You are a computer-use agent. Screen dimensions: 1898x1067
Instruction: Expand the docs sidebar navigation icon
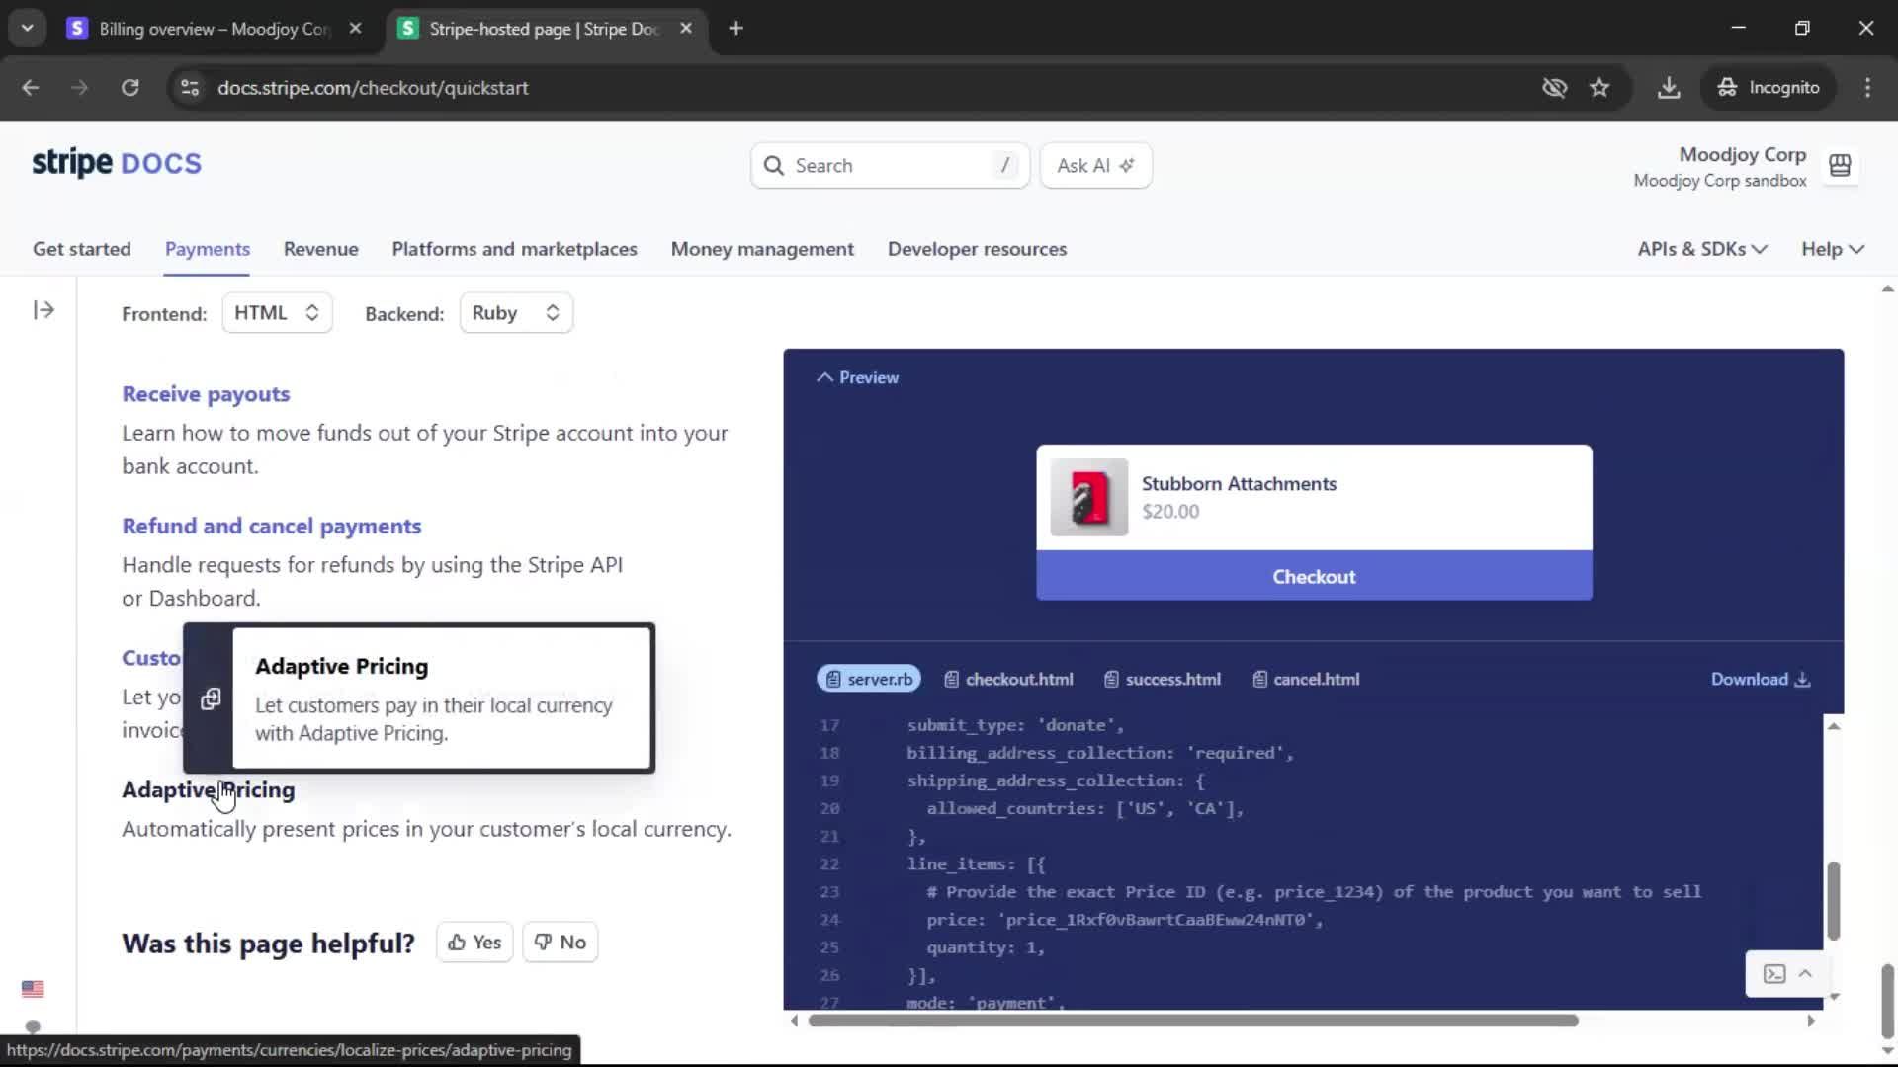pyautogui.click(x=43, y=310)
